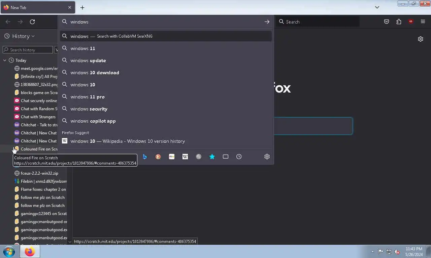Select the gray magnifier search engine icon

pos(199,157)
